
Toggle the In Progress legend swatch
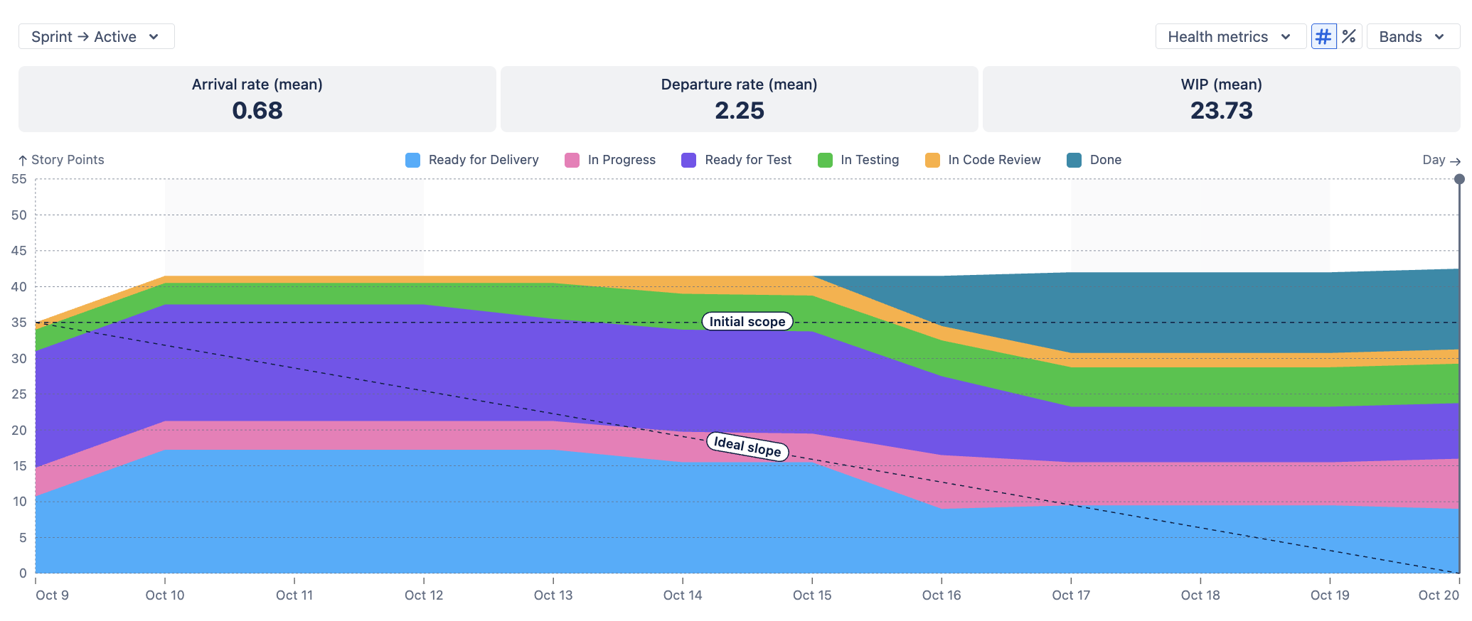572,160
